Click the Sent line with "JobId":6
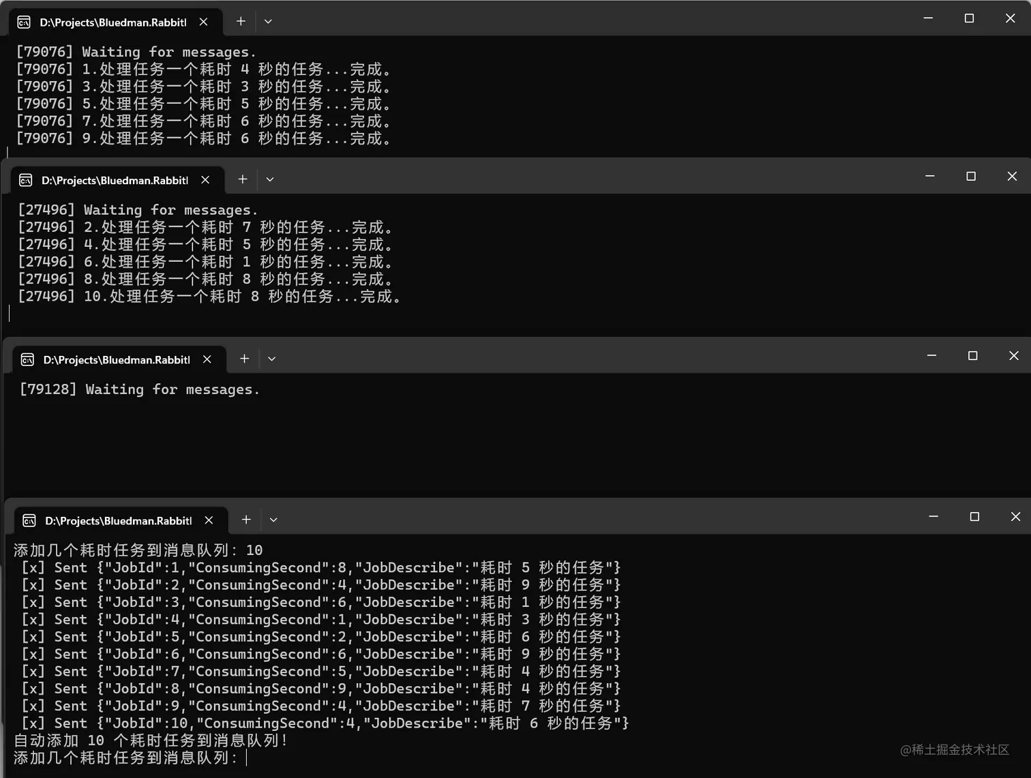Screen dimensions: 1031x778 click(321, 654)
